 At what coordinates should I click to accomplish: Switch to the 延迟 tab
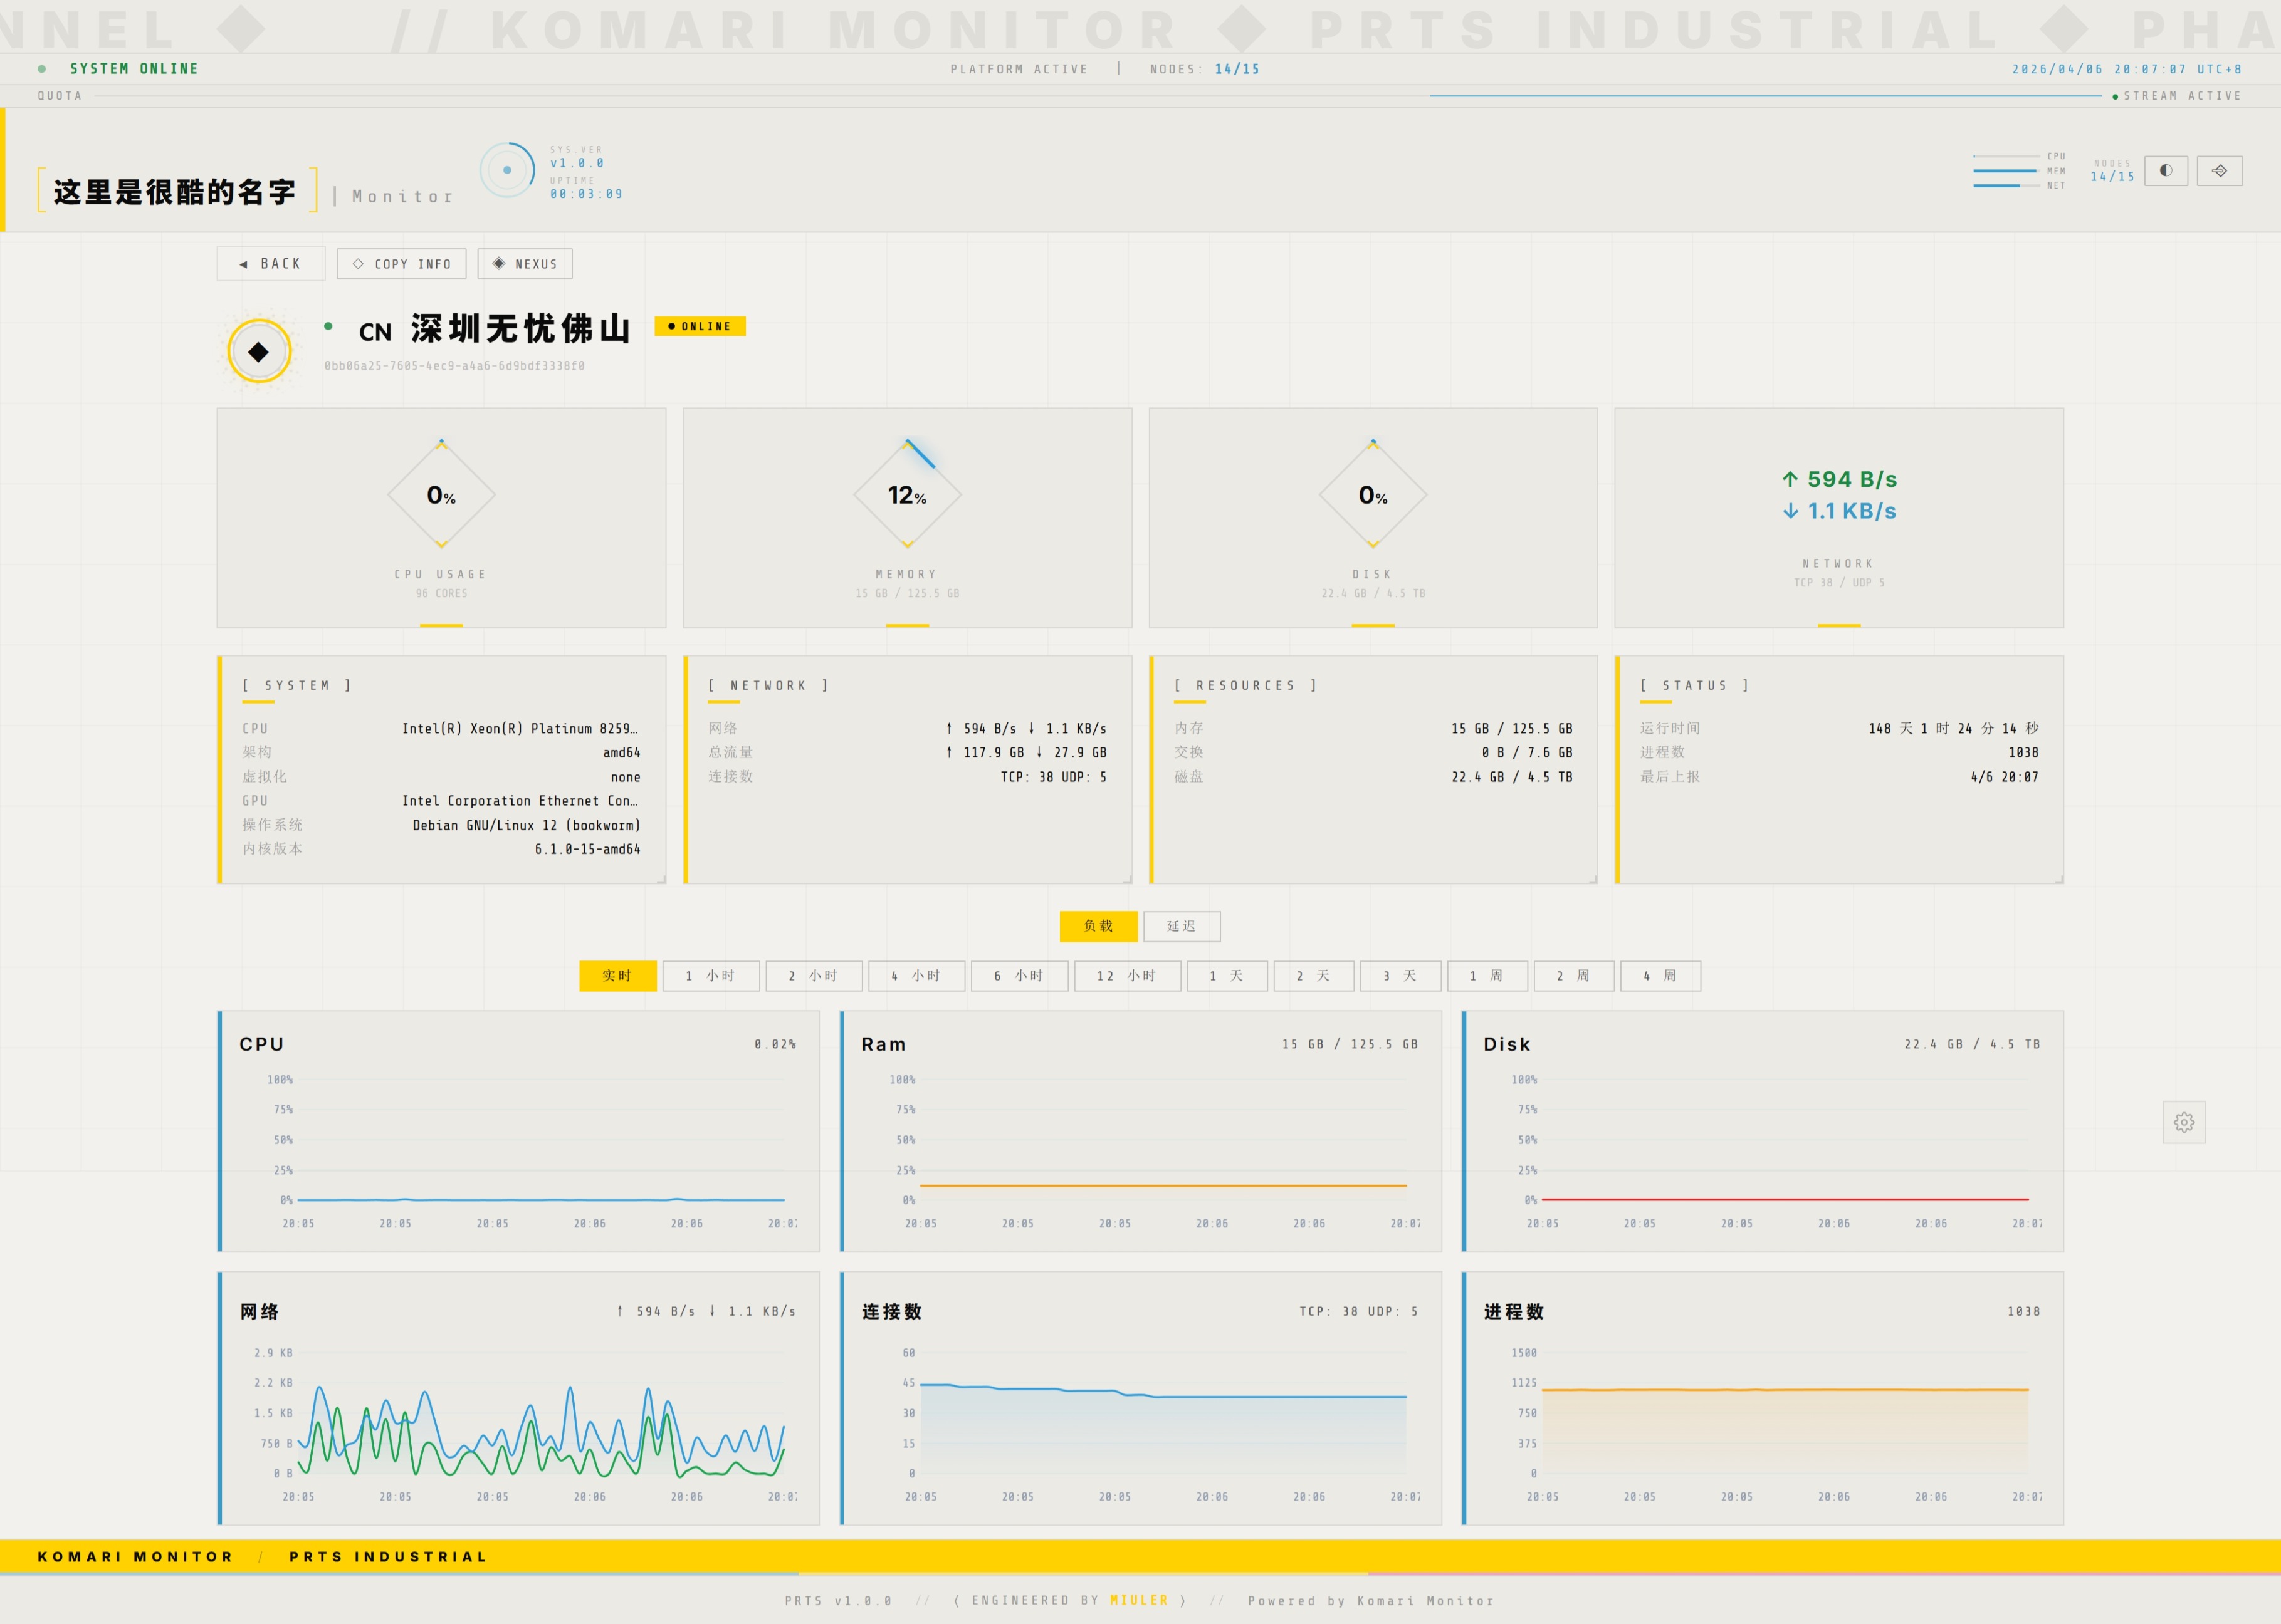[x=1180, y=926]
